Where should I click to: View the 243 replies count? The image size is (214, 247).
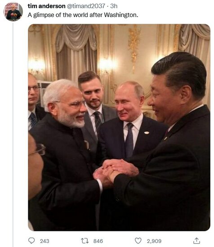point(45,241)
